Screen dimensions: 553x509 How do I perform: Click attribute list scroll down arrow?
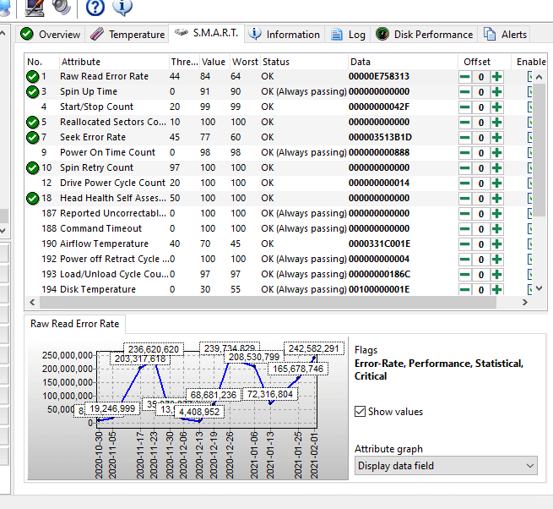[539, 288]
